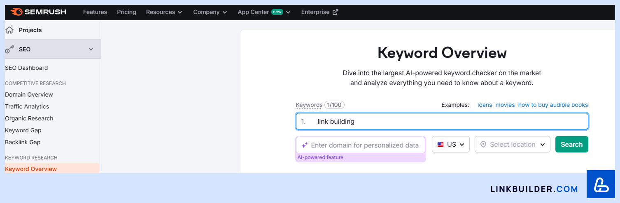The image size is (620, 203).
Task: Select Keyword Gap in the sidebar
Action: (x=23, y=130)
